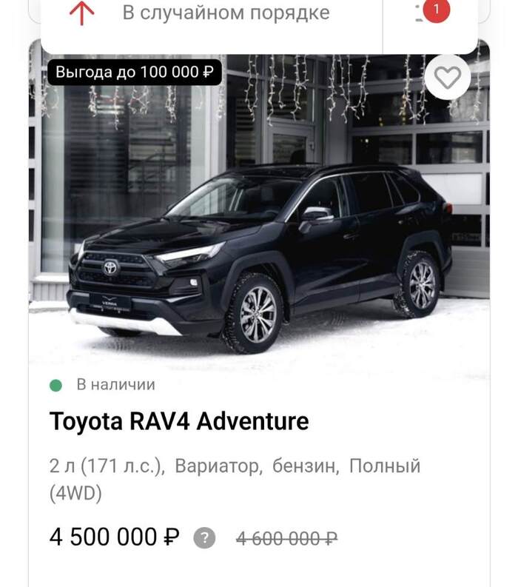Tap the "Выгода до 100 000 ₽" badge
The height and width of the screenshot is (587, 518).
135,72
